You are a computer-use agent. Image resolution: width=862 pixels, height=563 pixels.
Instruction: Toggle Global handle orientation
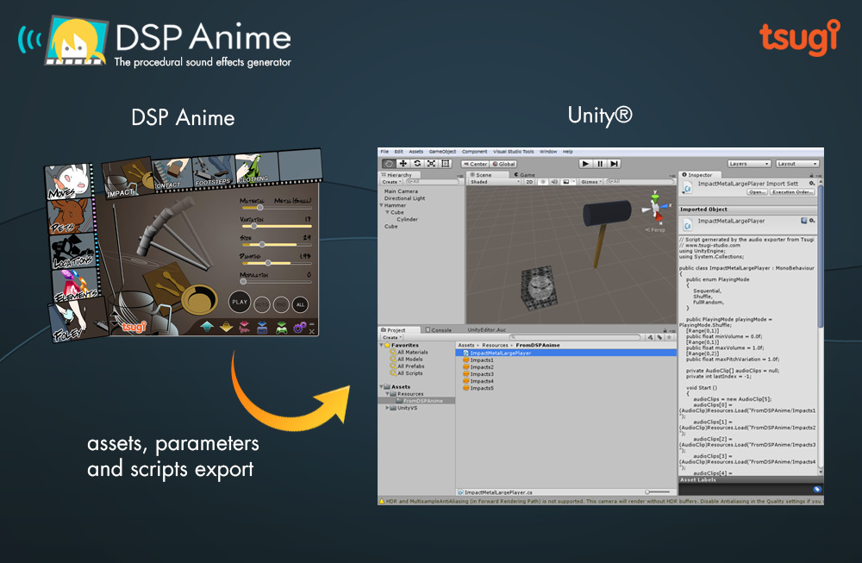point(503,164)
